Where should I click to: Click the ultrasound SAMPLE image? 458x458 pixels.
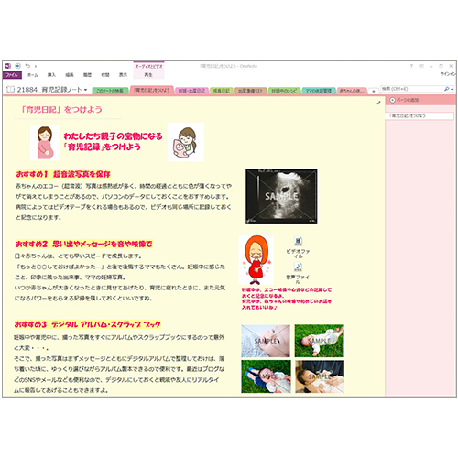[x=281, y=196]
